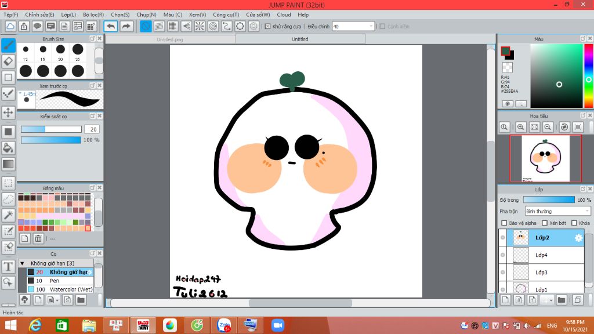Open the Bộ lọc(R) menu
594x334 pixels.
pos(93,14)
